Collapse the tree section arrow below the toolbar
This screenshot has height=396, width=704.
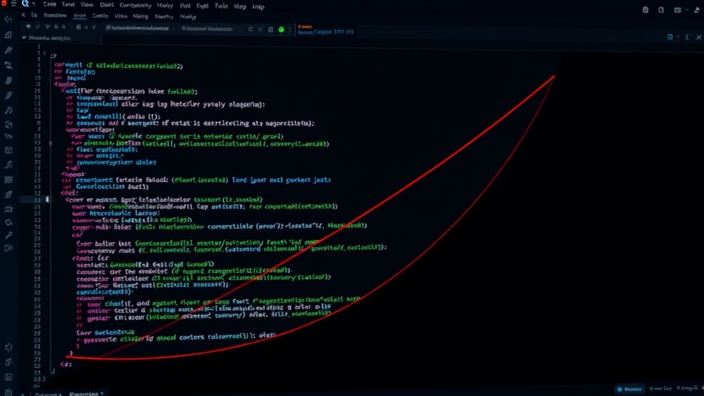(24, 38)
